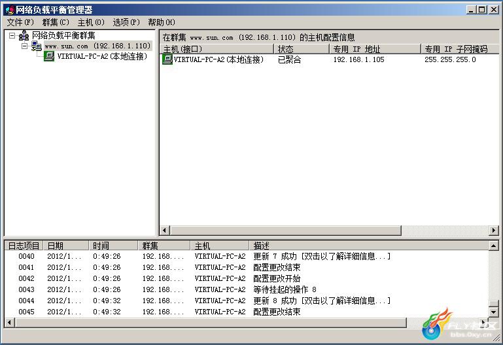The image size is (503, 345).
Task: Select tree item www.sun.com (192.168.1.110)
Action: (97, 46)
